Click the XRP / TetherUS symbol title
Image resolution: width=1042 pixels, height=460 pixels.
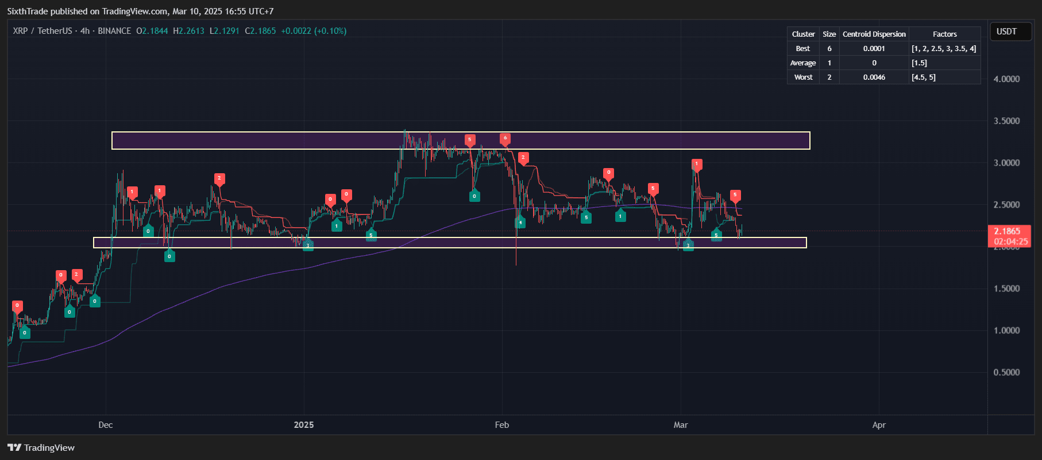click(x=43, y=31)
